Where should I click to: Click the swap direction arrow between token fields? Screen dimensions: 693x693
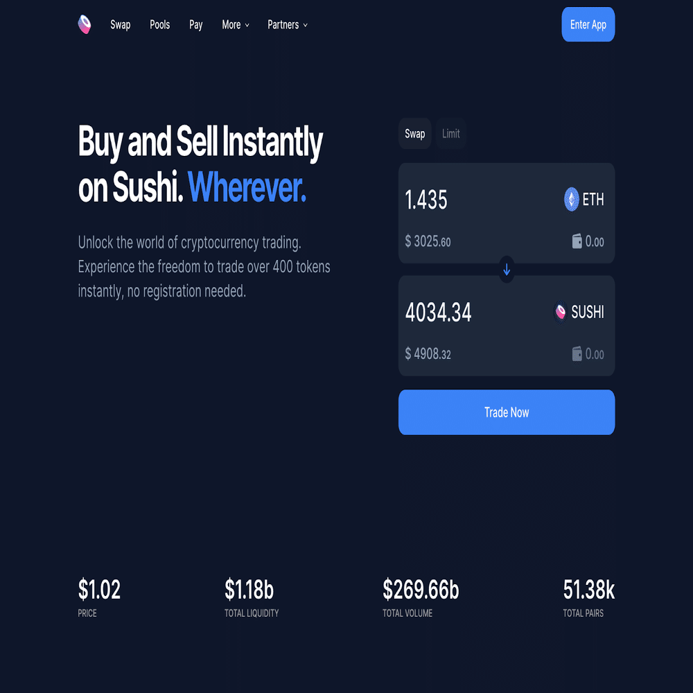click(x=507, y=270)
